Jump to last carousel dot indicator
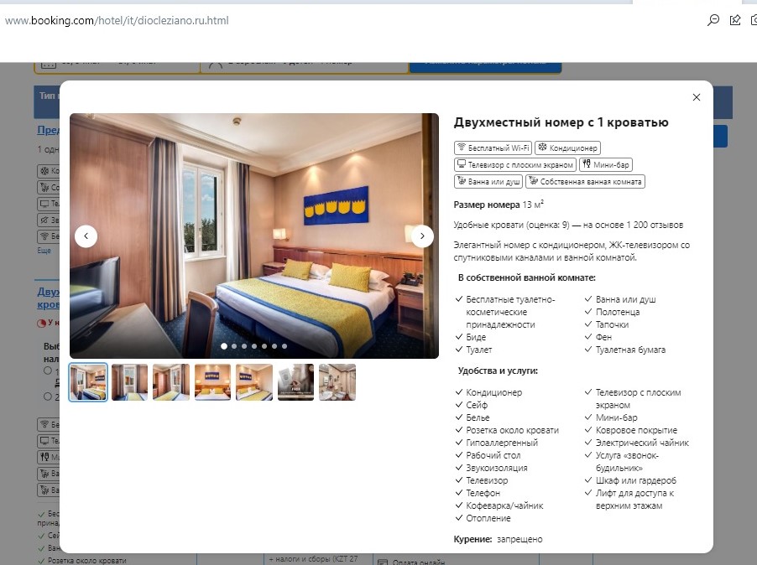This screenshot has width=757, height=565. coord(285,345)
